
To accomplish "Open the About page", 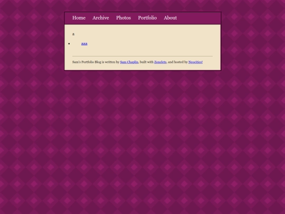I will tap(170, 18).
